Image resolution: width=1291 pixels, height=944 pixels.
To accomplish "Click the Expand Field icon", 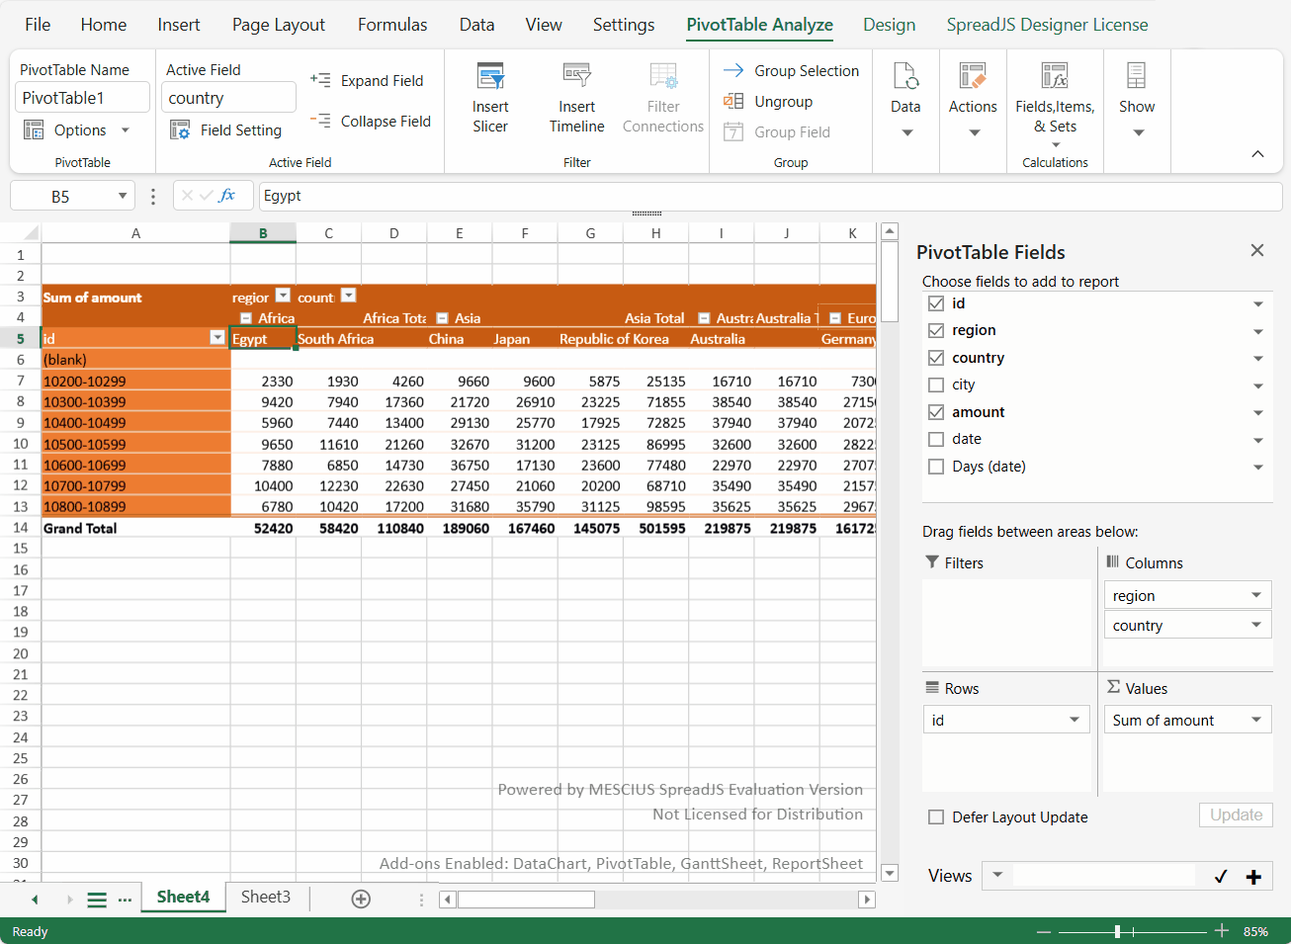I will 320,80.
